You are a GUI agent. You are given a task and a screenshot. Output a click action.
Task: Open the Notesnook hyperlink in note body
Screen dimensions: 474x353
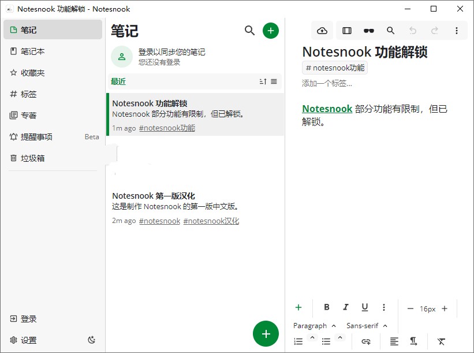pos(327,108)
